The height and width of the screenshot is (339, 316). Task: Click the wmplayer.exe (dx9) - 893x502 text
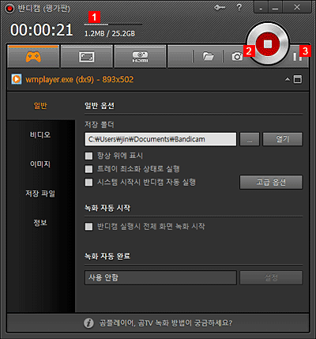(79, 79)
